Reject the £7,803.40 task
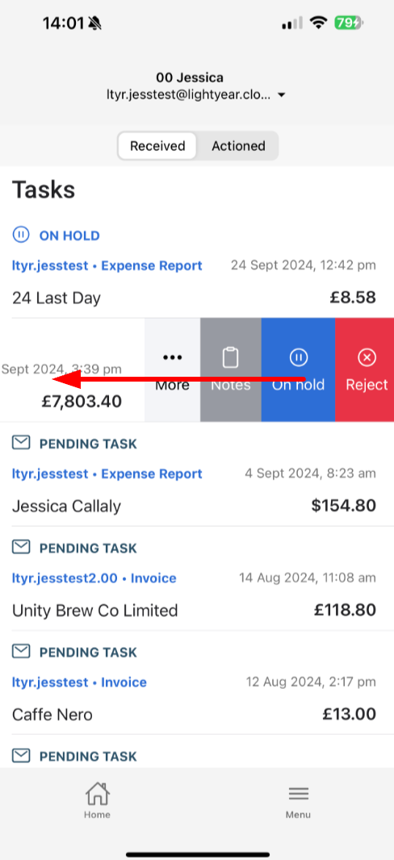 [365, 370]
